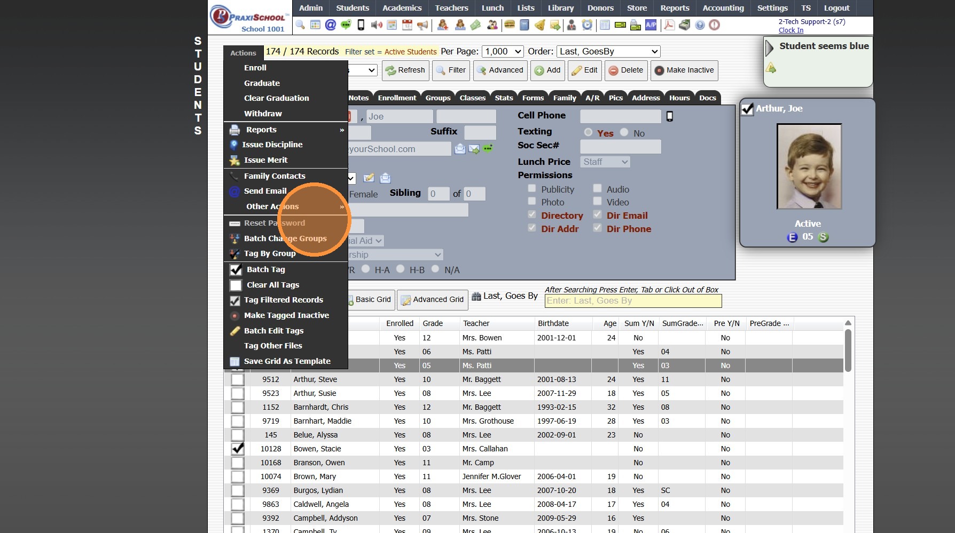Open the Order dropdown showing Last, GoesBy
The width and height of the screenshot is (955, 533).
pos(608,52)
